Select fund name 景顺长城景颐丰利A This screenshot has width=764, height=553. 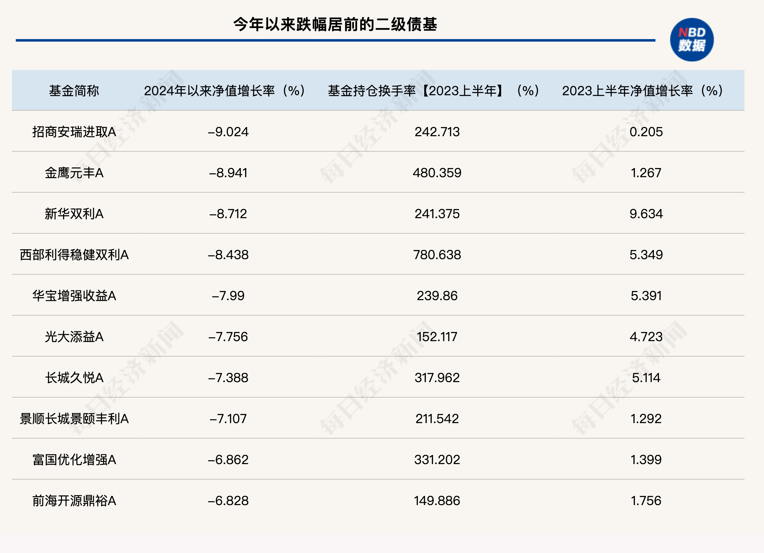click(74, 419)
